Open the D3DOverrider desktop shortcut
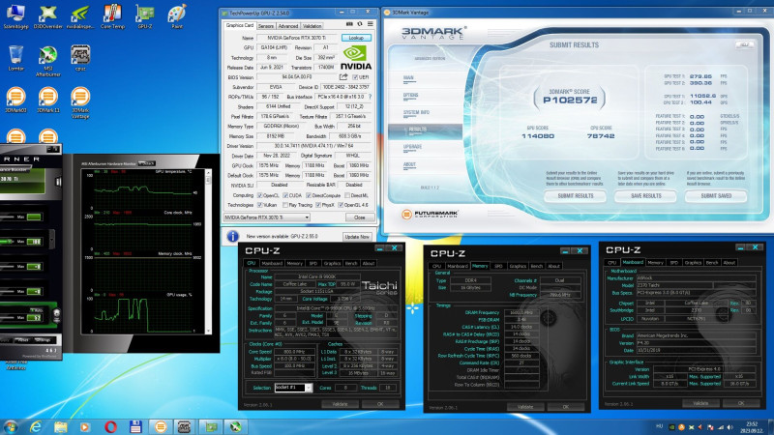This screenshot has height=435, width=774. tap(47, 16)
